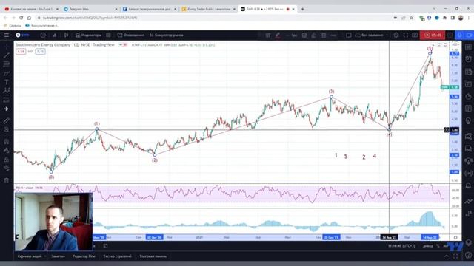The width and height of the screenshot is (474, 266).
Task: Click the select-layout square icon
Action: point(349,35)
